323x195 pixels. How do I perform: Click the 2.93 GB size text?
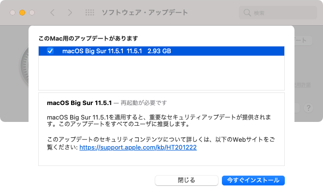(159, 51)
